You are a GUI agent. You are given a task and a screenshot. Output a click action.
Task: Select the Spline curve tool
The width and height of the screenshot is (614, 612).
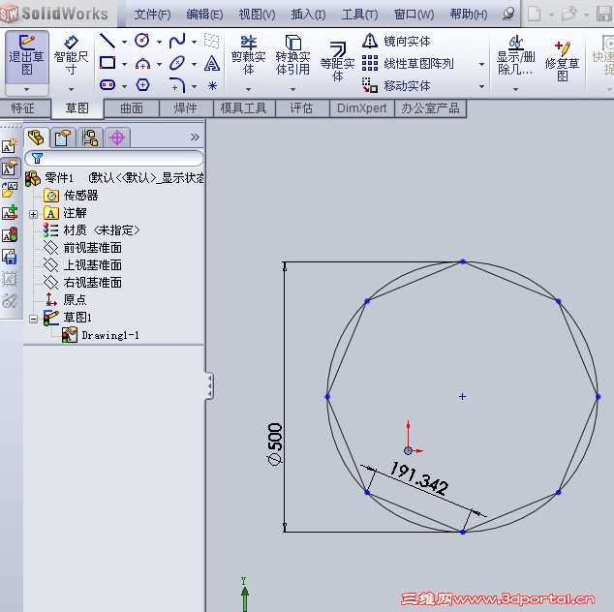[x=177, y=41]
